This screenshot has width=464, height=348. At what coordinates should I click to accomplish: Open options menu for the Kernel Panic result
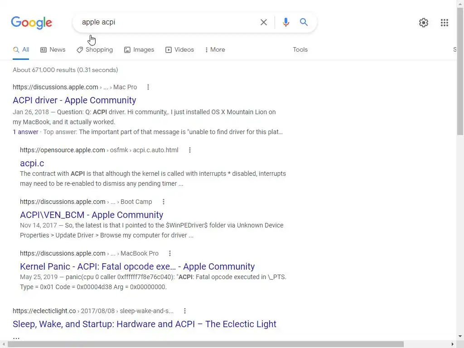[169, 253]
